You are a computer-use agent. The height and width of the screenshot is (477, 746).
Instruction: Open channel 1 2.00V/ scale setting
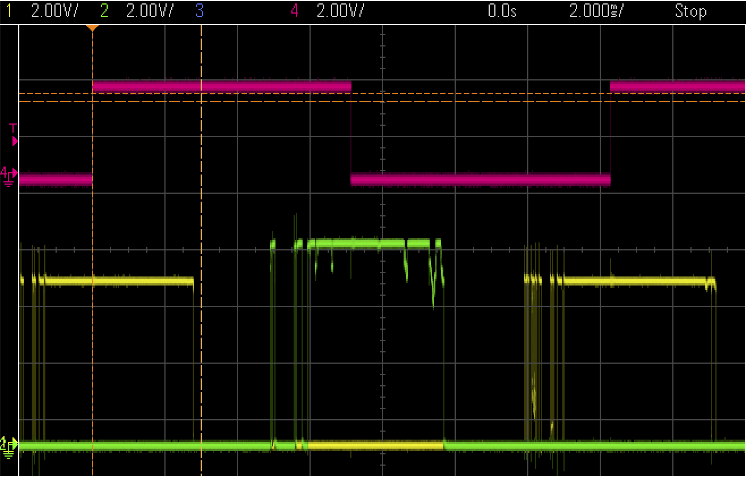[x=54, y=11]
